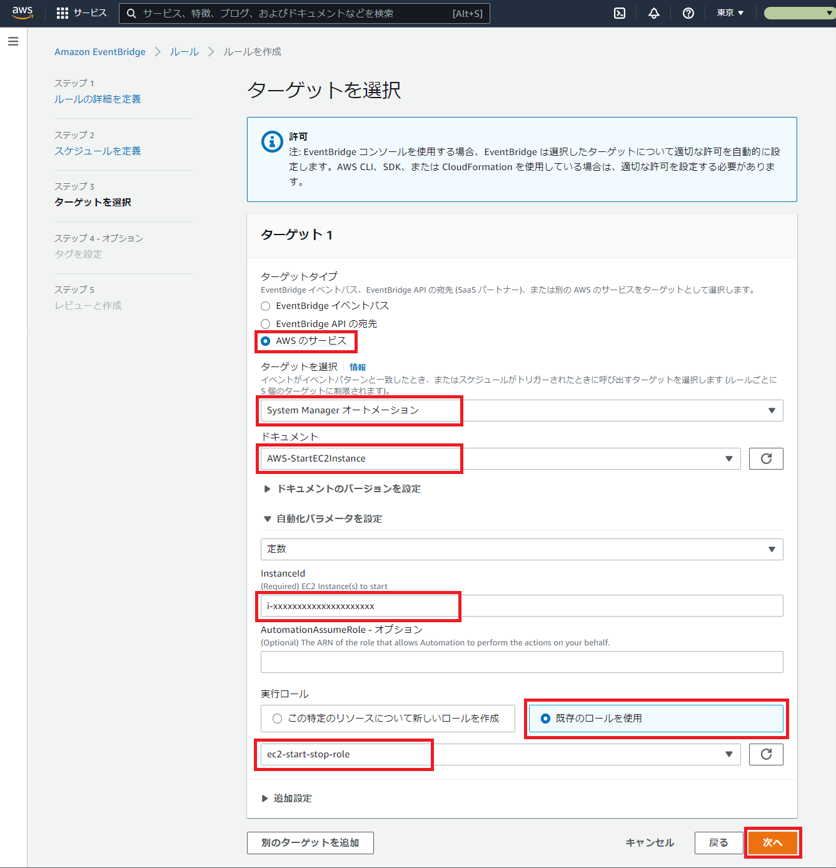Screen dimensions: 836x868
Task: Expand 追加設定 section
Action: coord(286,798)
